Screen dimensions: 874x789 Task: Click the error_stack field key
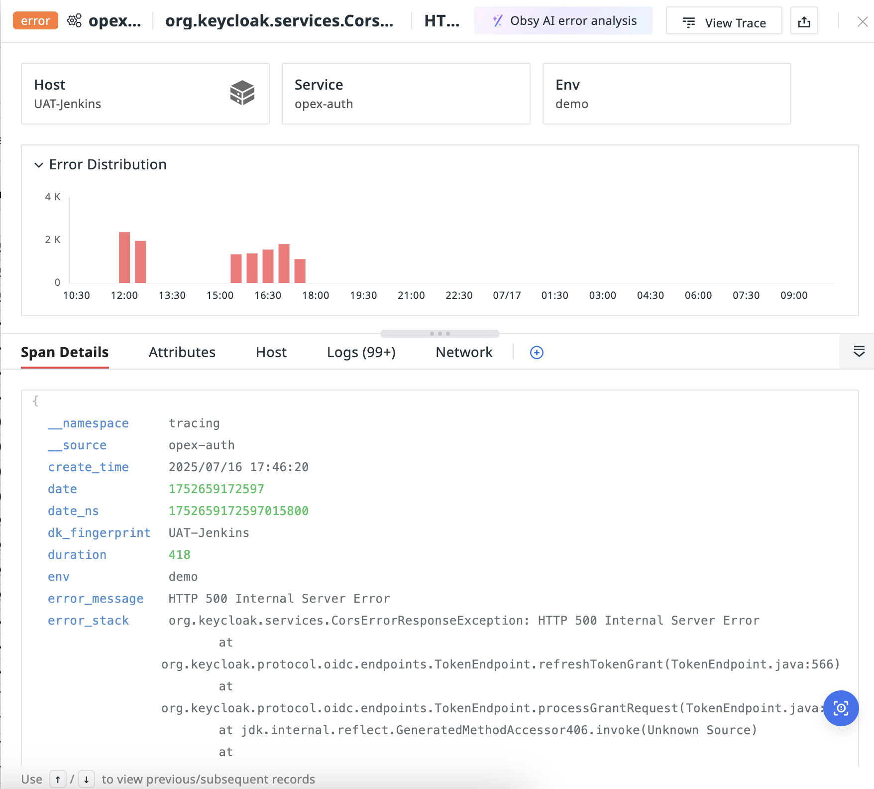tap(88, 621)
